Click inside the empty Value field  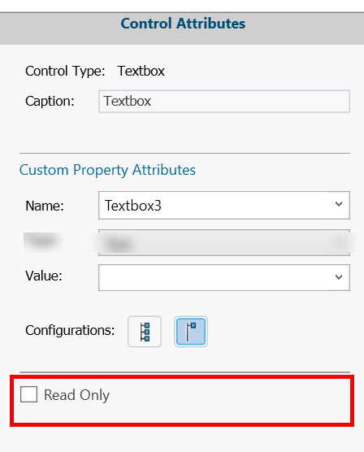point(224,277)
